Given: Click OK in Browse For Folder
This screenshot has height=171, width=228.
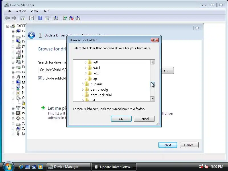Looking at the screenshot, I should (121, 119).
